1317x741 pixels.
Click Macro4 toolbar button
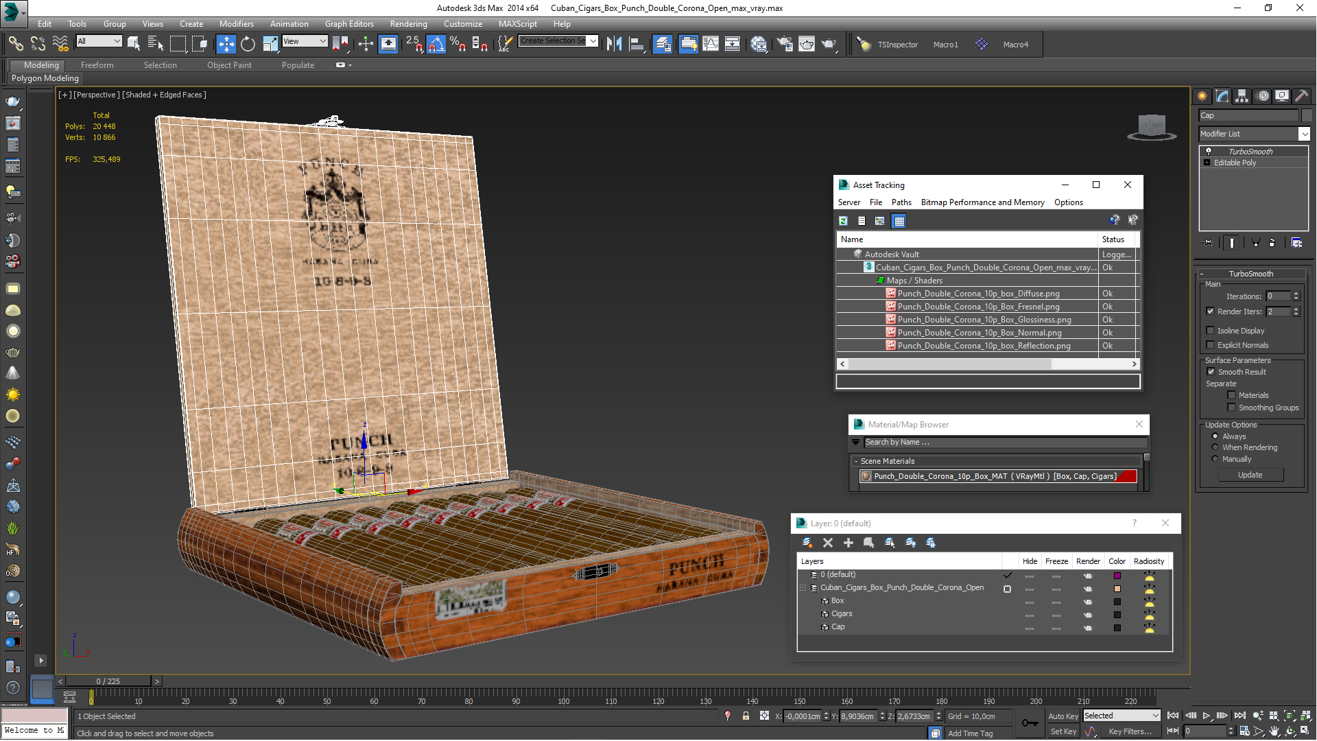tap(1015, 45)
